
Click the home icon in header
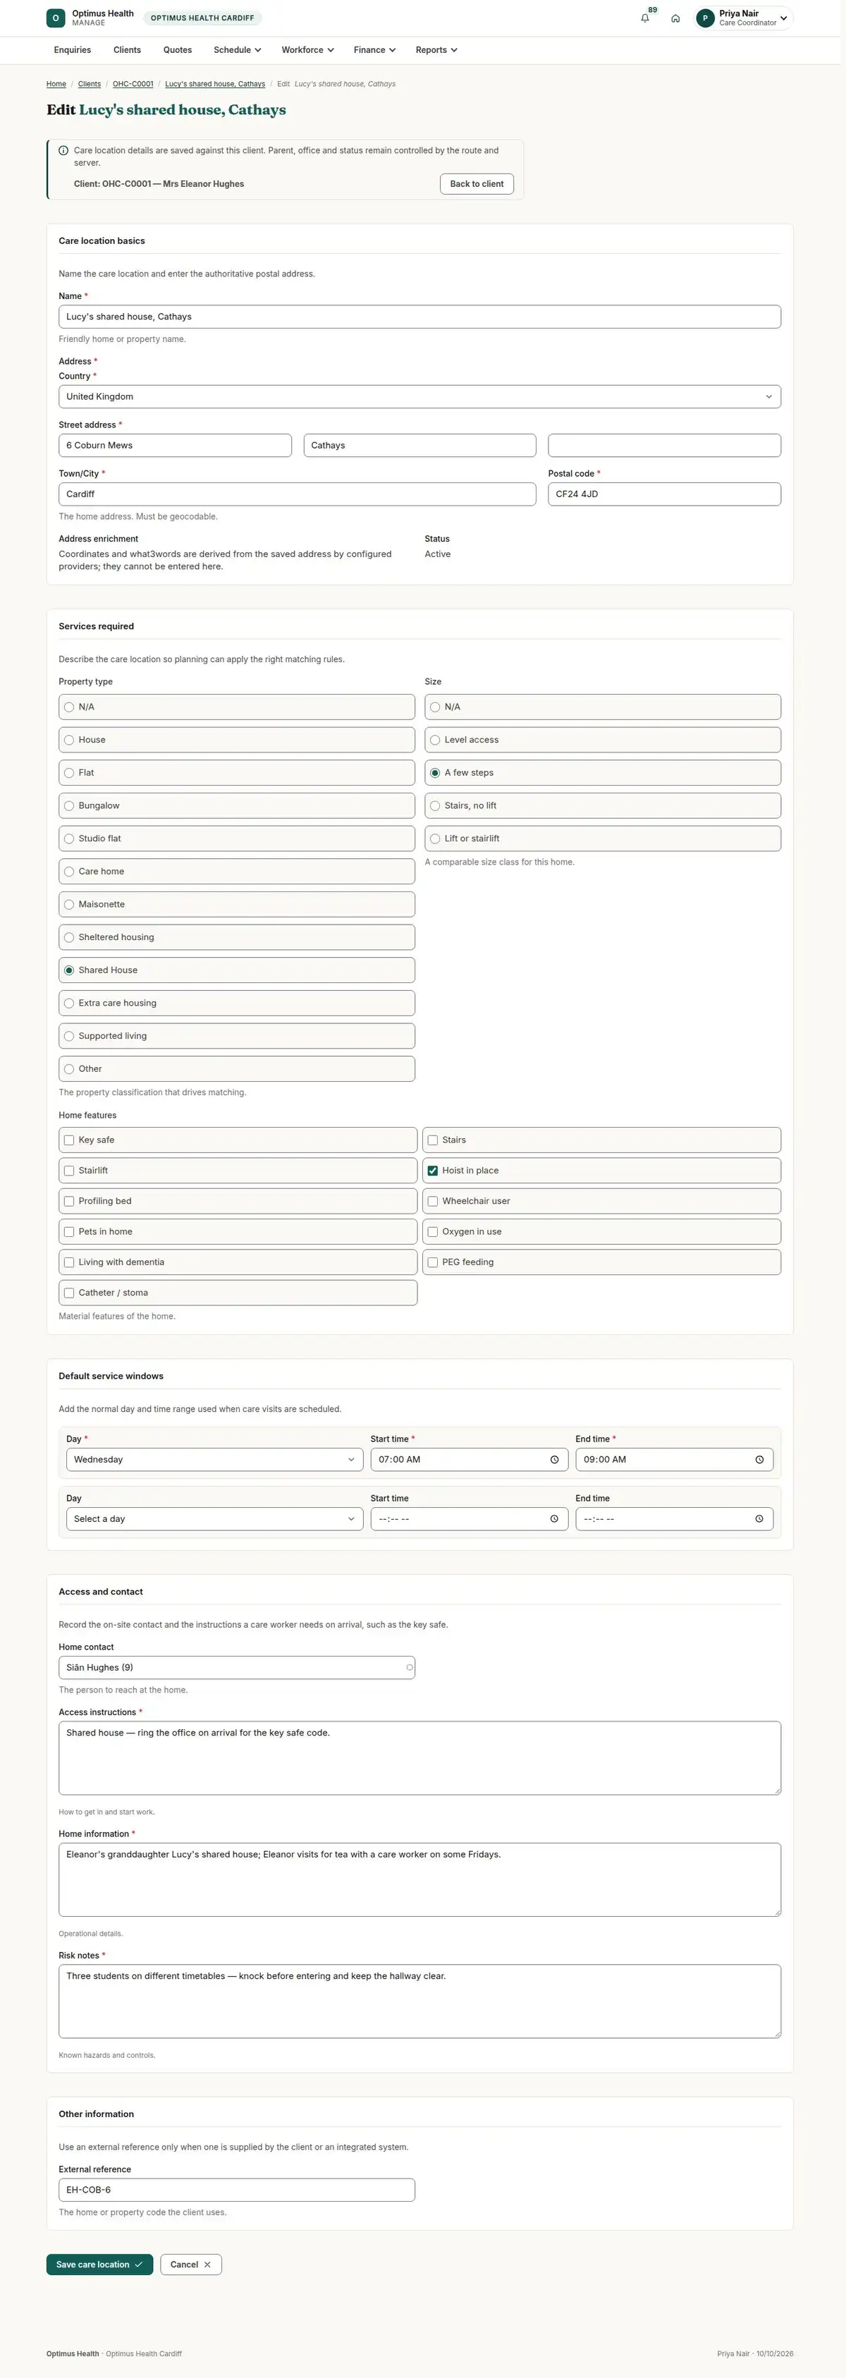click(x=675, y=18)
